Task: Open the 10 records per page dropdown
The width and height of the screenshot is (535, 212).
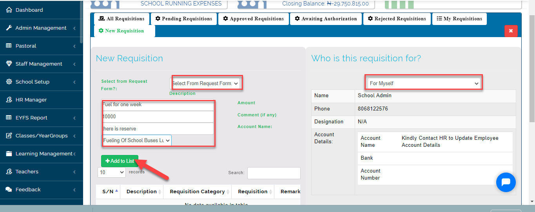Action: [111, 172]
